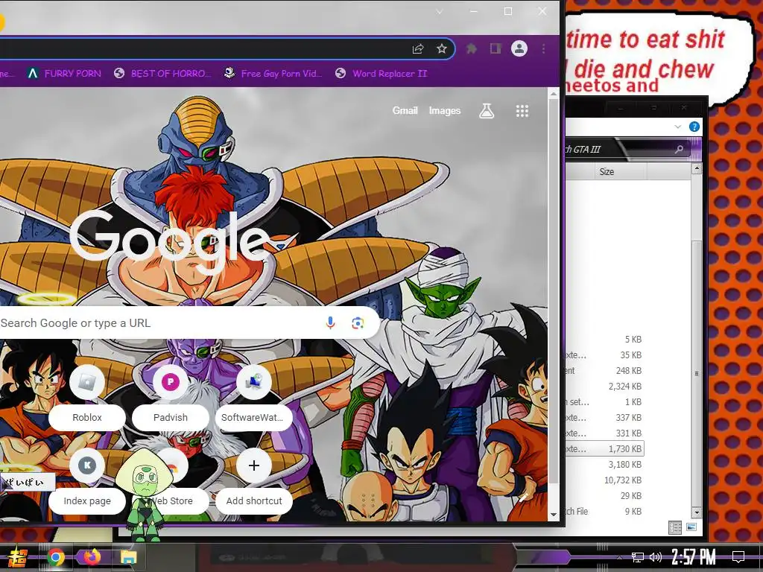Click the Google search box

click(190, 322)
